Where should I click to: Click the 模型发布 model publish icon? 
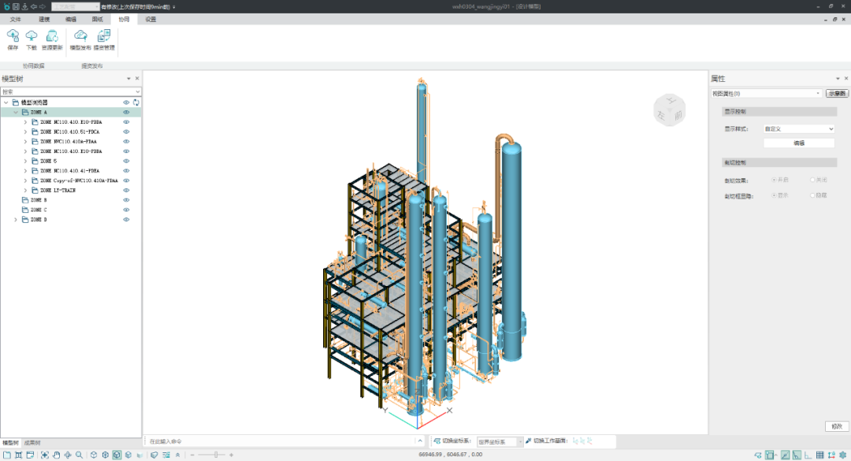pos(80,35)
